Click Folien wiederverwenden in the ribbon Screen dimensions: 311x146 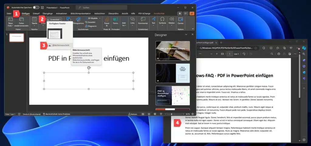tap(22, 22)
